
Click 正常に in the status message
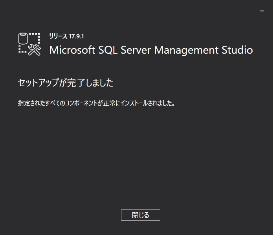pos(112,103)
